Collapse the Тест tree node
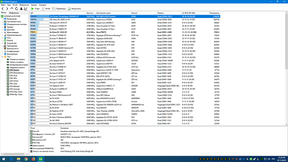This screenshot has height=162, width=288. [x=2, y=57]
